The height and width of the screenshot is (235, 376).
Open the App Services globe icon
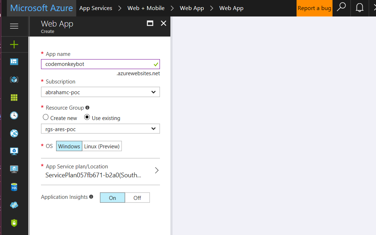tap(14, 133)
